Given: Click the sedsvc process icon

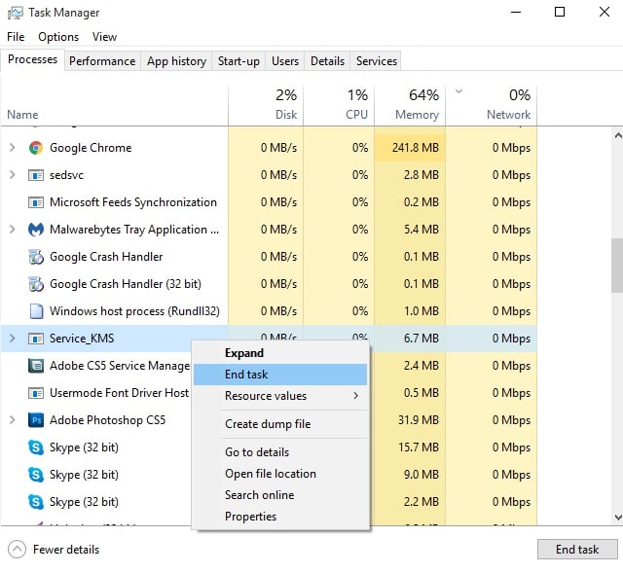Looking at the screenshot, I should pos(36,175).
